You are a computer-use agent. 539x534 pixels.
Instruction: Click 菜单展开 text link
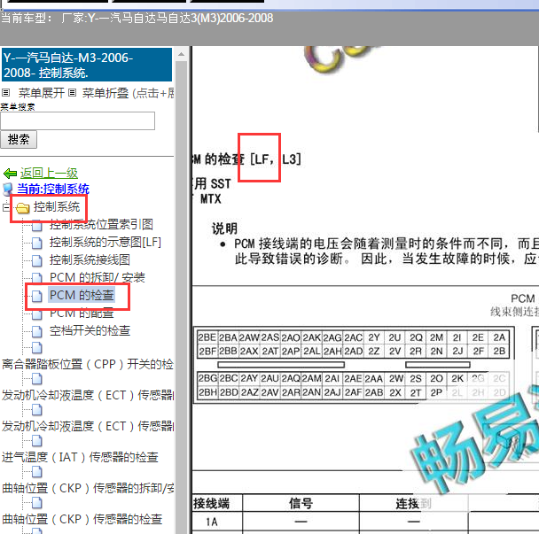42,93
